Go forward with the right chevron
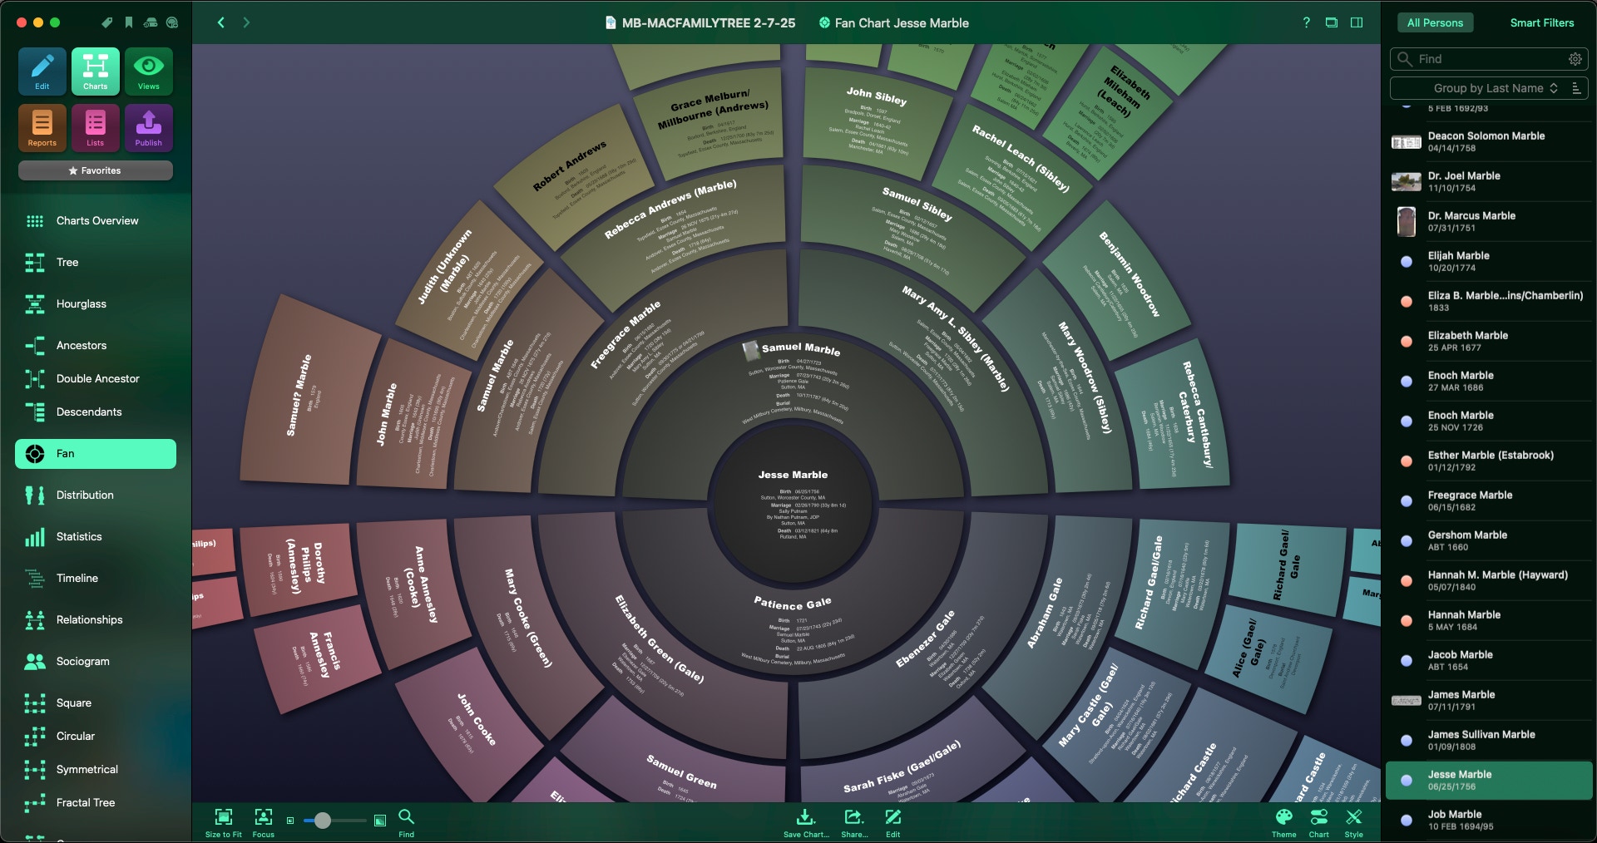Image resolution: width=1597 pixels, height=843 pixels. [246, 22]
